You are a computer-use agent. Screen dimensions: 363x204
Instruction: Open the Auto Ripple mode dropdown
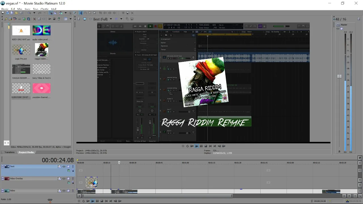click(x=66, y=13)
